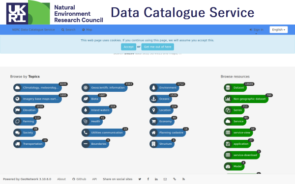This screenshot has width=295, height=184.
Task: Browse the Boundaries topic
Action: (x=95, y=144)
